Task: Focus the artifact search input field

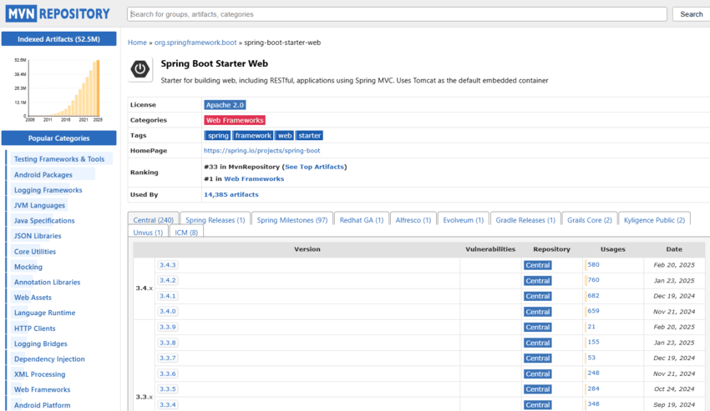Action: 397,14
